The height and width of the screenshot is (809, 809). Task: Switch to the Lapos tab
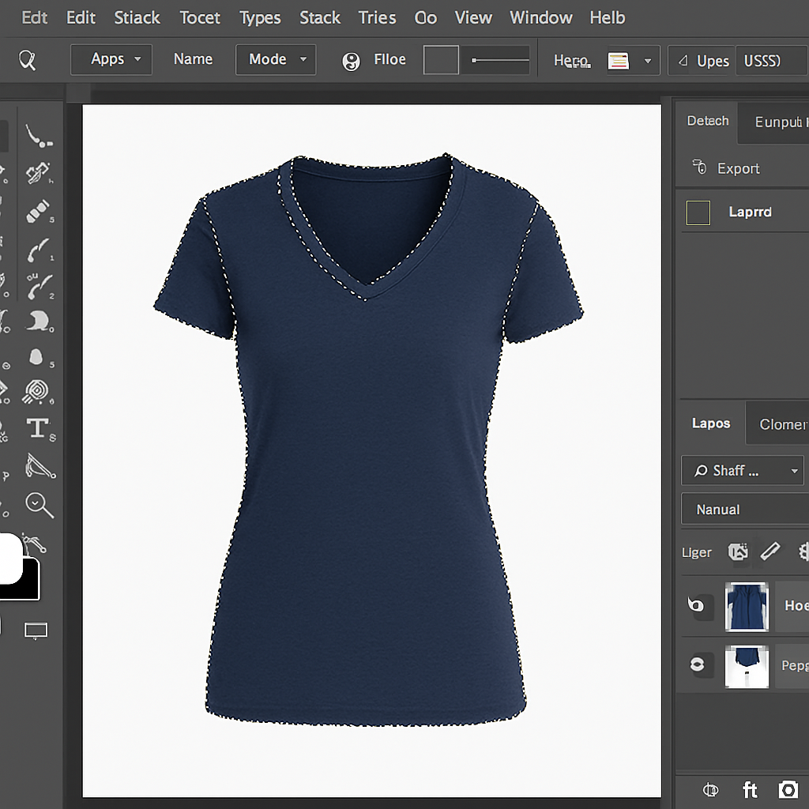[x=710, y=423]
